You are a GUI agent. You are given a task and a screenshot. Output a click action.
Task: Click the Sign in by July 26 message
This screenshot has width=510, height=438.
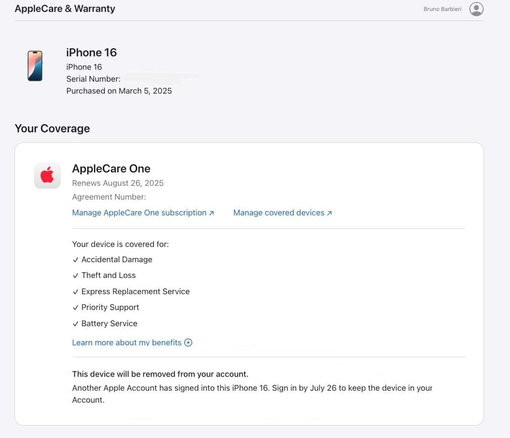252,394
